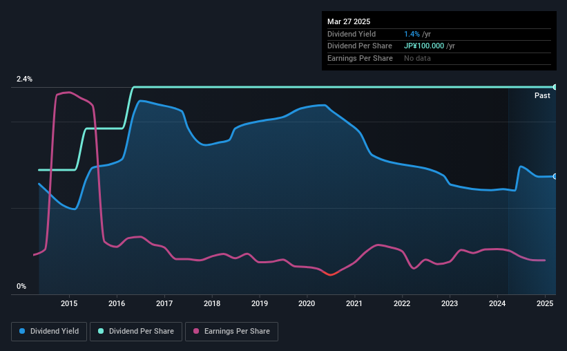Click the pink Earnings Per Share legend dot

tap(196, 331)
